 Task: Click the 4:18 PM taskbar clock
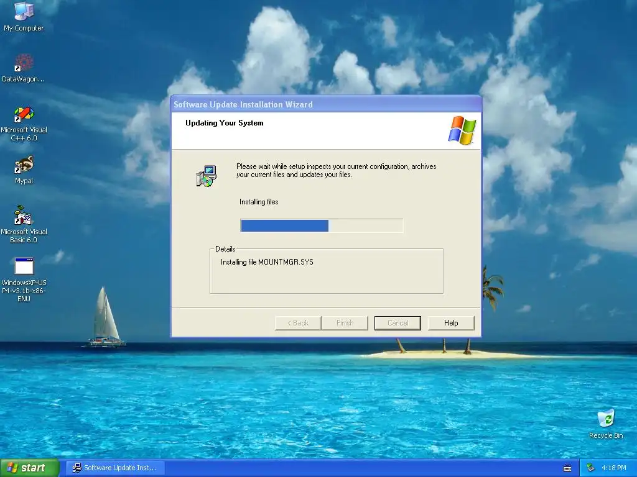click(x=613, y=468)
